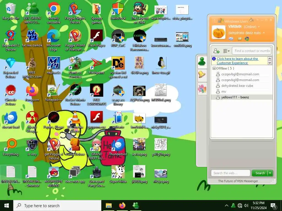Select the green buddy tab in Messenger sidebar

(202, 62)
